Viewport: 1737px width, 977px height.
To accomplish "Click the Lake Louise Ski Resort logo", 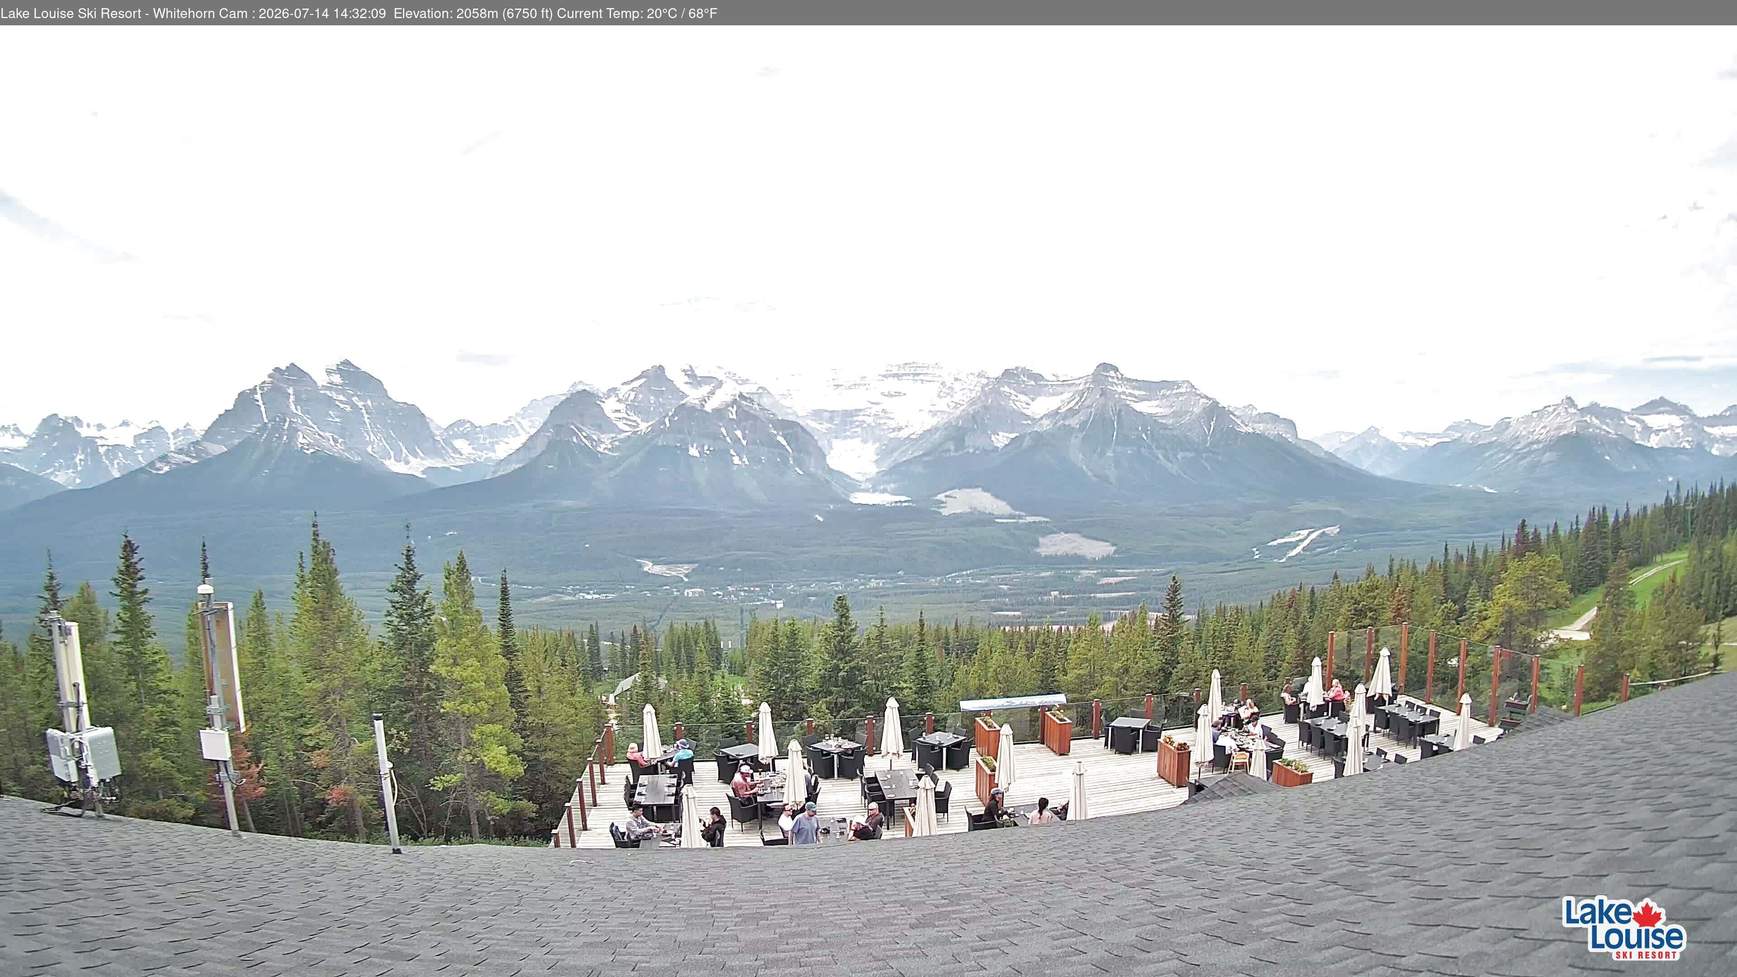I will (x=1624, y=928).
